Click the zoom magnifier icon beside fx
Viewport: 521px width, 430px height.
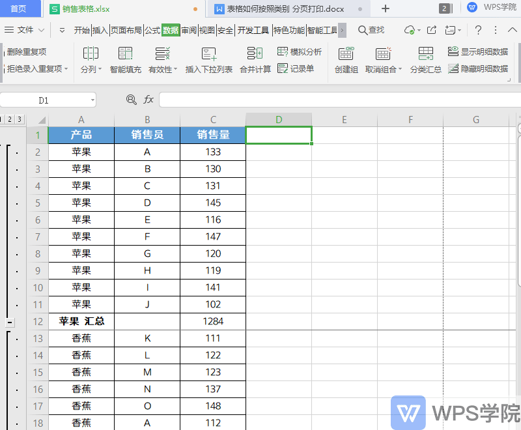point(132,100)
